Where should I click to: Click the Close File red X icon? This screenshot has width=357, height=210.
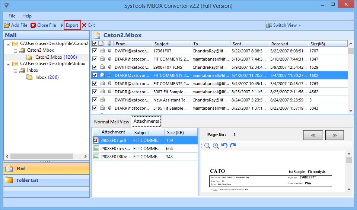tap(33, 25)
